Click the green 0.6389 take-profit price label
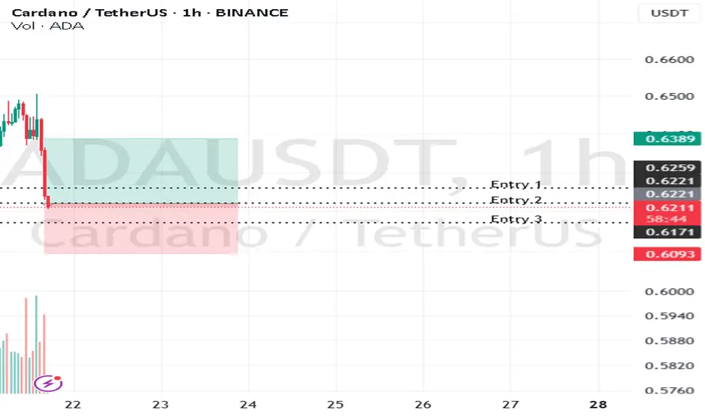 tap(667, 138)
